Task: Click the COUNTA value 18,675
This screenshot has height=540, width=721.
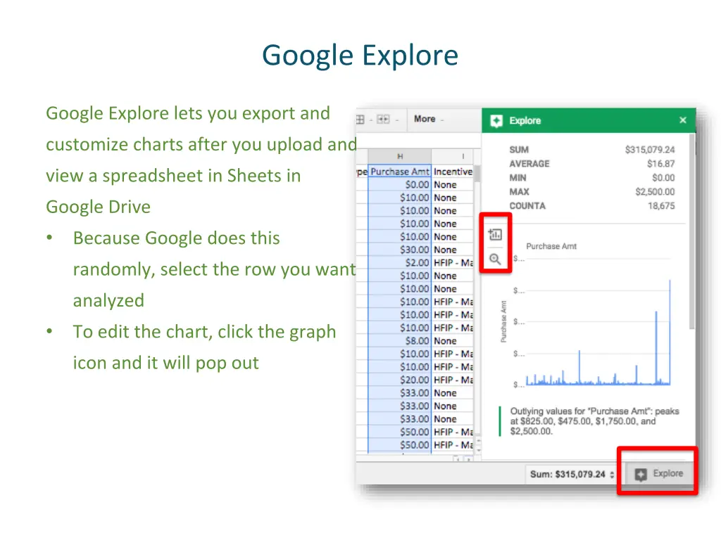Action: pyautogui.click(x=661, y=206)
